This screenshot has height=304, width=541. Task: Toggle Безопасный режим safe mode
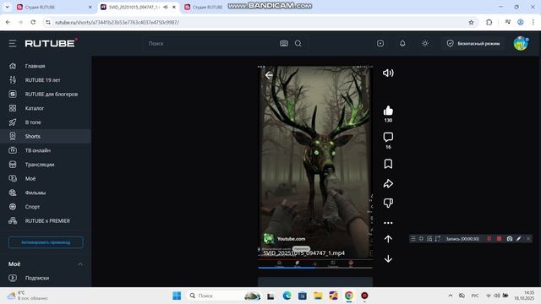(473, 43)
